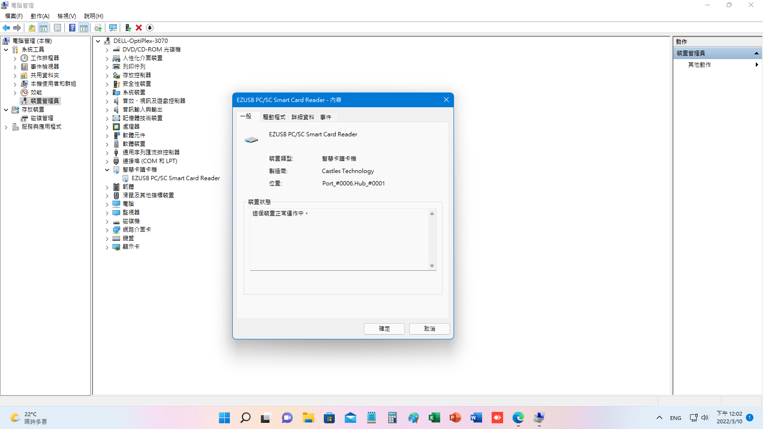The image size is (763, 429).
Task: Expand the DVD/CD-ROM drives node
Action: point(107,49)
